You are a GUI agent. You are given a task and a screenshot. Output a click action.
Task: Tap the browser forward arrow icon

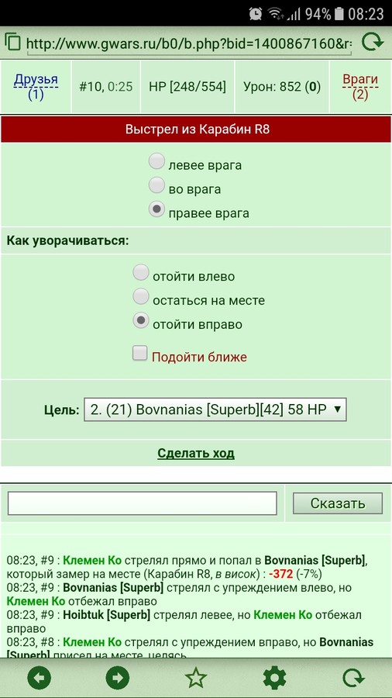pos(117,679)
